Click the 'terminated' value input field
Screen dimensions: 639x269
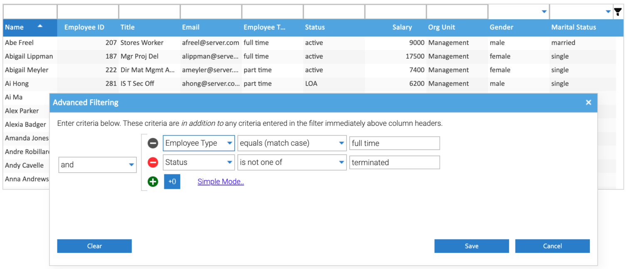click(394, 162)
